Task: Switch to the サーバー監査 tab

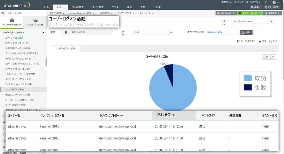Action: [99, 7]
